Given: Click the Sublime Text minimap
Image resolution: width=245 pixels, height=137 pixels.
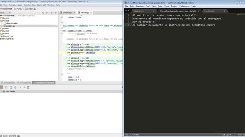Looking at the screenshot, I should click(241, 14).
